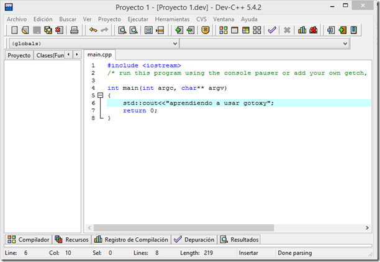The image size is (380, 262).
Task: Click the Save all files icon
Action: tap(48, 30)
